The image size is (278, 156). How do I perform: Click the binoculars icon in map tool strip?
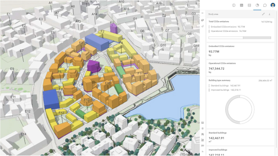(202, 134)
